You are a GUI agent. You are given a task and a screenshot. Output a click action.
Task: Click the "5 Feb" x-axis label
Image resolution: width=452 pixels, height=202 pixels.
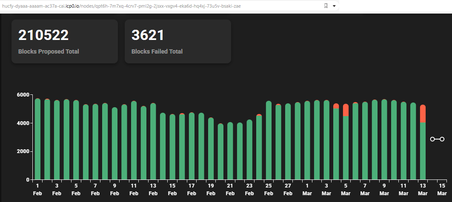(x=76, y=189)
